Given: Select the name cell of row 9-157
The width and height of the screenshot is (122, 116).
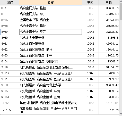Looking at the screenshot, I should [50, 97].
